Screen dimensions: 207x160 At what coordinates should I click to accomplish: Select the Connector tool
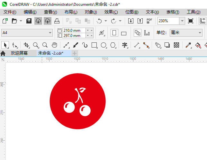tap(146, 45)
